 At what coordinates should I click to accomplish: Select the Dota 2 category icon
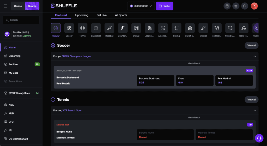[x=136, y=28]
